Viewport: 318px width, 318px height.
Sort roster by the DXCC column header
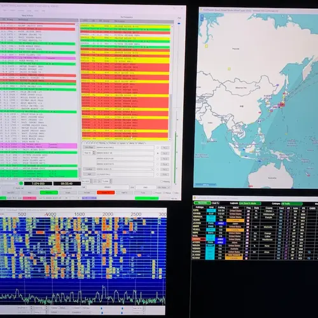pyautogui.click(x=235, y=207)
